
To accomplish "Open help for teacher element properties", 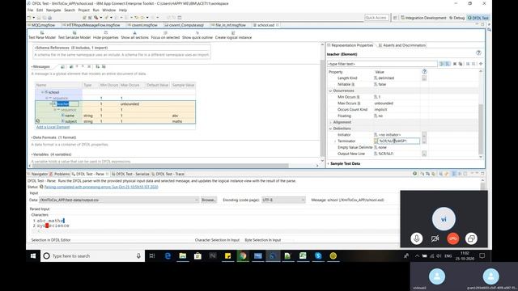I will click(x=478, y=53).
